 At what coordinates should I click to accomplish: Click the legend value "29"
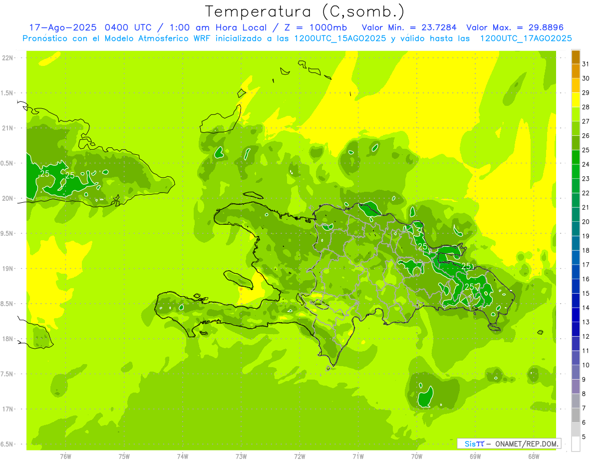586,93
